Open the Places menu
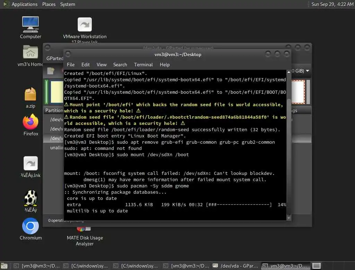Viewport: 355px width, 270px height. (49, 4)
